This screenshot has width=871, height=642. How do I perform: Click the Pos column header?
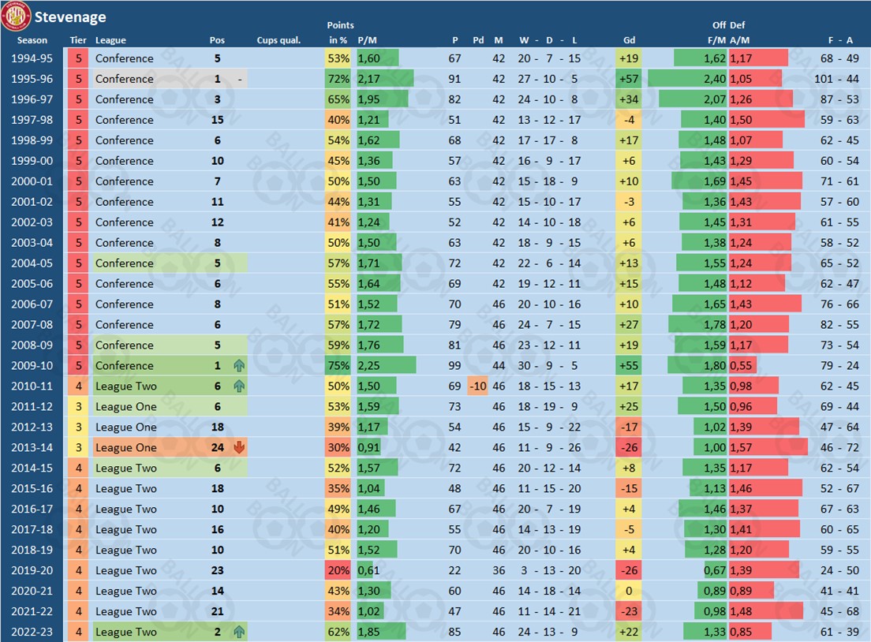click(x=217, y=40)
